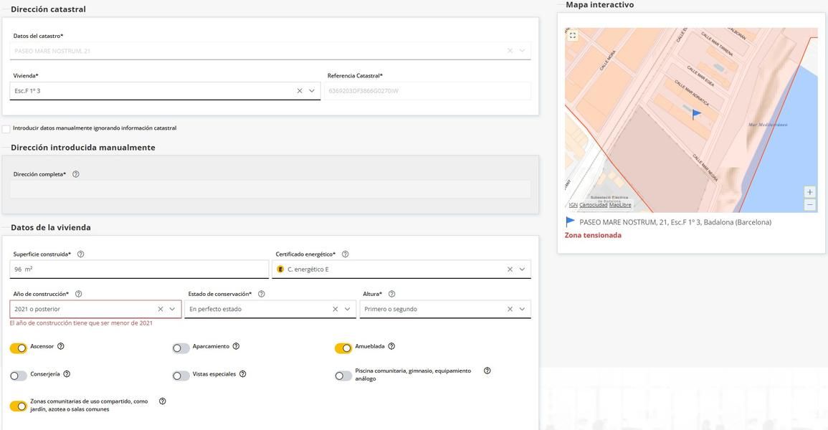
Task: Expand the Vivienda dropdown
Action: [x=312, y=91]
